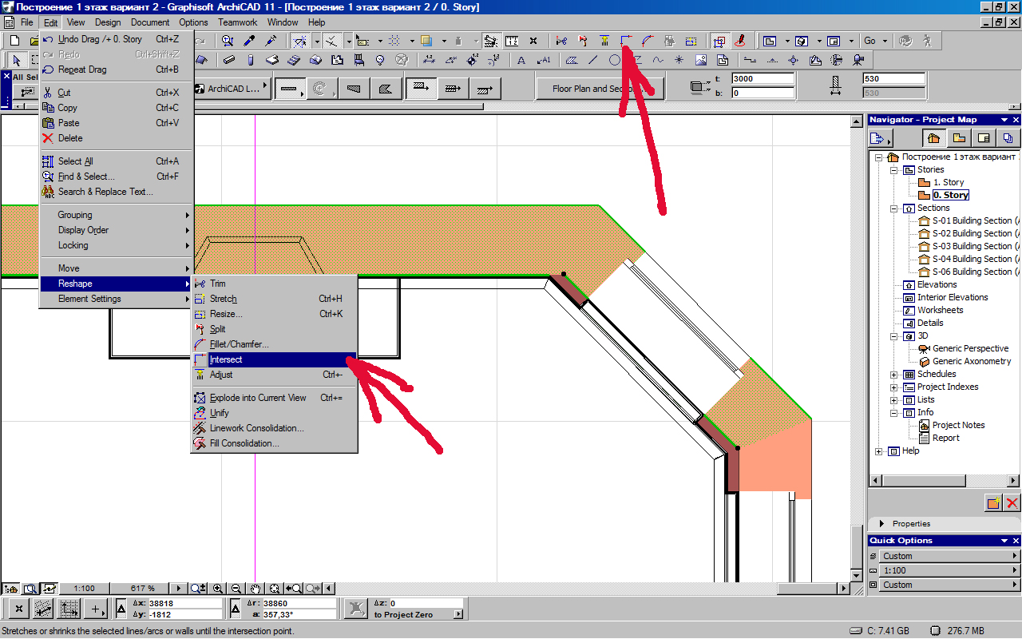
Task: Select the Figure picture tool
Action: point(701,60)
